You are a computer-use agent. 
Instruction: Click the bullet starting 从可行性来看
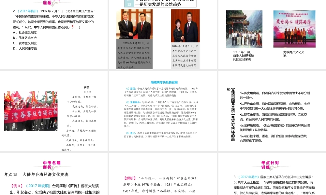click(274, 138)
